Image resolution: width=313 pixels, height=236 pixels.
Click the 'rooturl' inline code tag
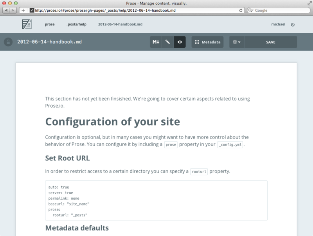(199, 171)
